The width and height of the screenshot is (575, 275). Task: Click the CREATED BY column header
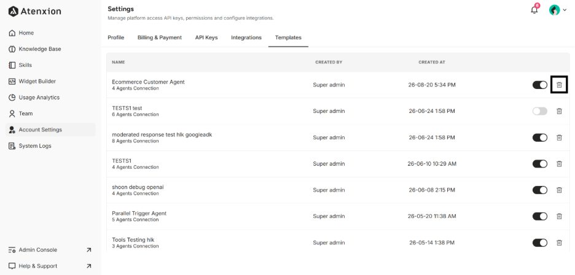pos(329,63)
